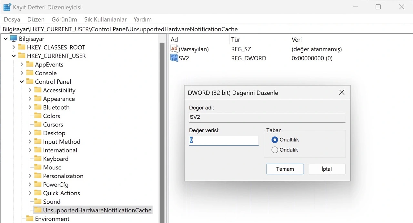Click the Mouse folder icon
413x223 pixels.
click(x=38, y=167)
